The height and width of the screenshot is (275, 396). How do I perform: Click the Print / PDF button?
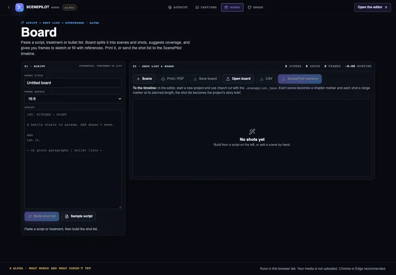click(x=172, y=79)
